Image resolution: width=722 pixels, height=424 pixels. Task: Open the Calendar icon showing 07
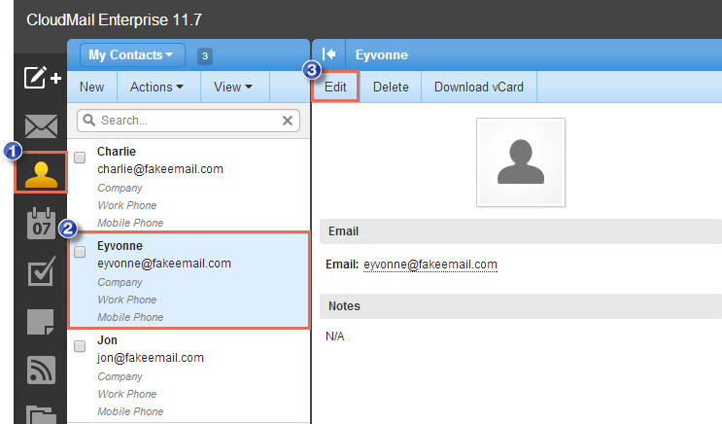(x=42, y=224)
